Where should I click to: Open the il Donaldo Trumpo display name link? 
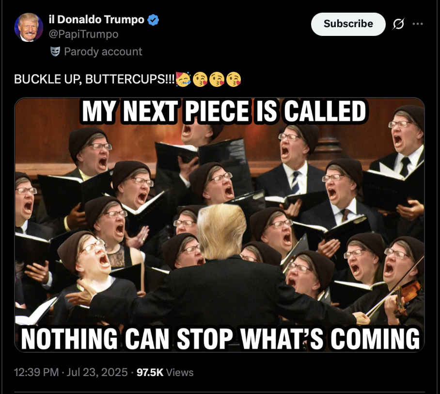pyautogui.click(x=96, y=20)
